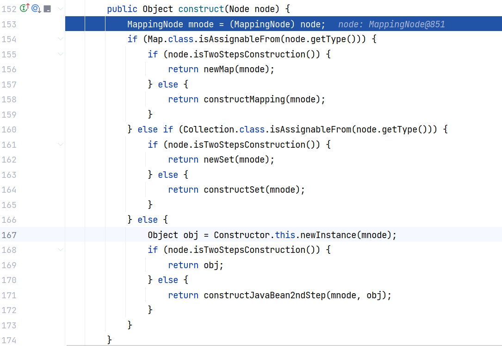Click the Node parameter type on line 152
The width and height of the screenshot is (502, 346).
point(239,9)
